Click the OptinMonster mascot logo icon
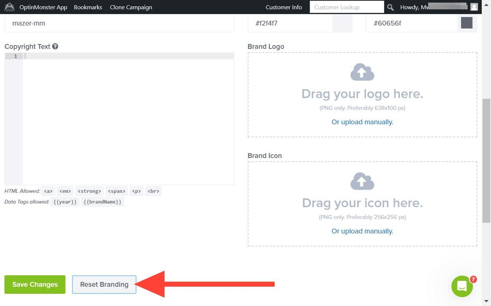 coord(9,7)
